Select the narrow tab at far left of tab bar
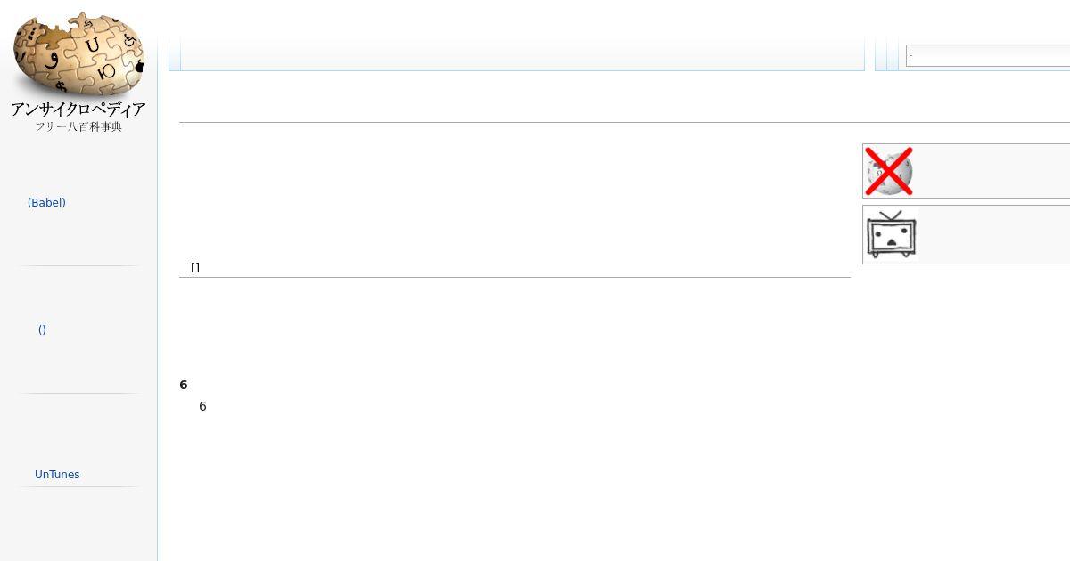This screenshot has width=1070, height=561. (x=175, y=53)
